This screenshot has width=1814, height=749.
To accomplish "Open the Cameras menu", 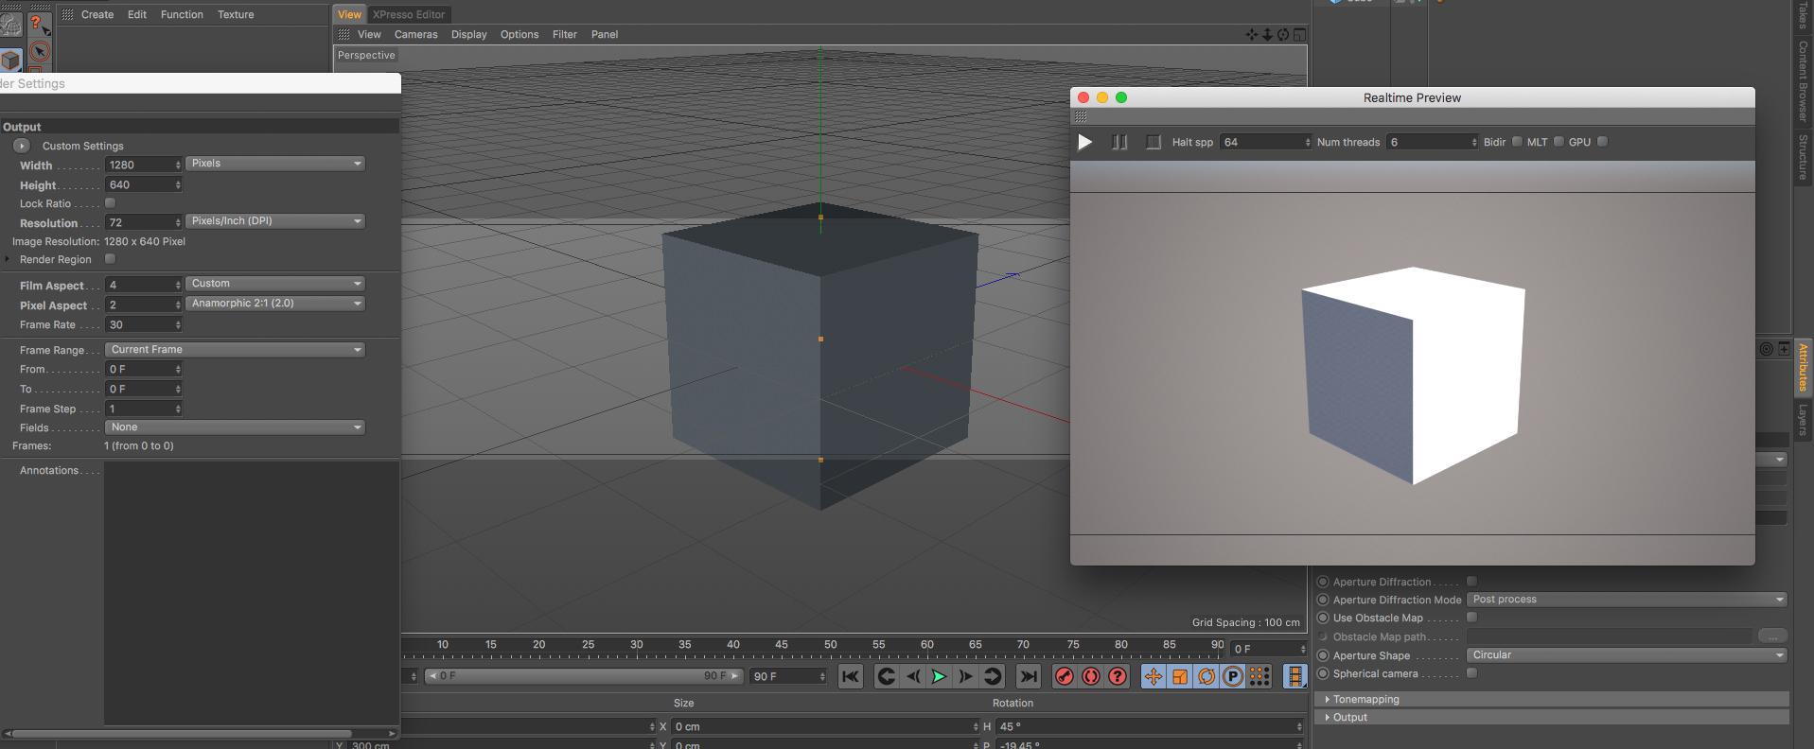I will pos(415,35).
